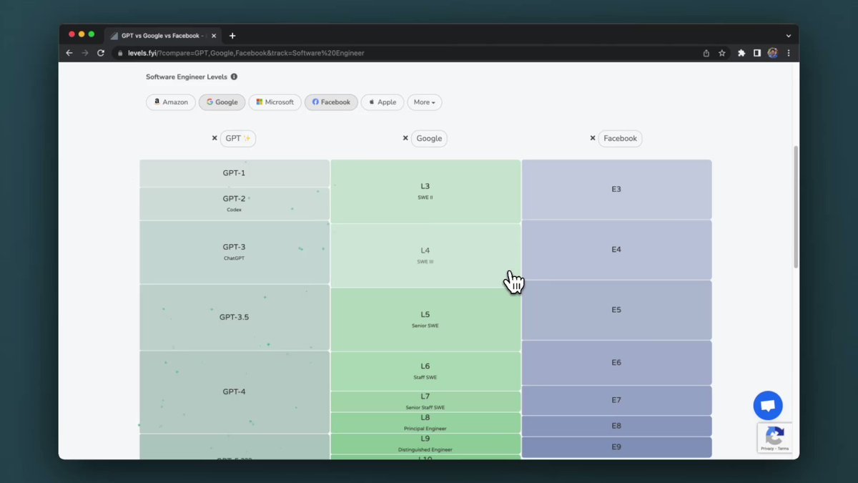Toggle the Facebook company chip
Viewport: 858px width, 483px height.
point(331,102)
